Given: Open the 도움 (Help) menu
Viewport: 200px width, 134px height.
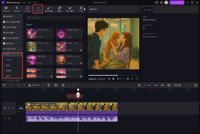Looking at the screenshot, I should pyautogui.click(x=35, y=3).
